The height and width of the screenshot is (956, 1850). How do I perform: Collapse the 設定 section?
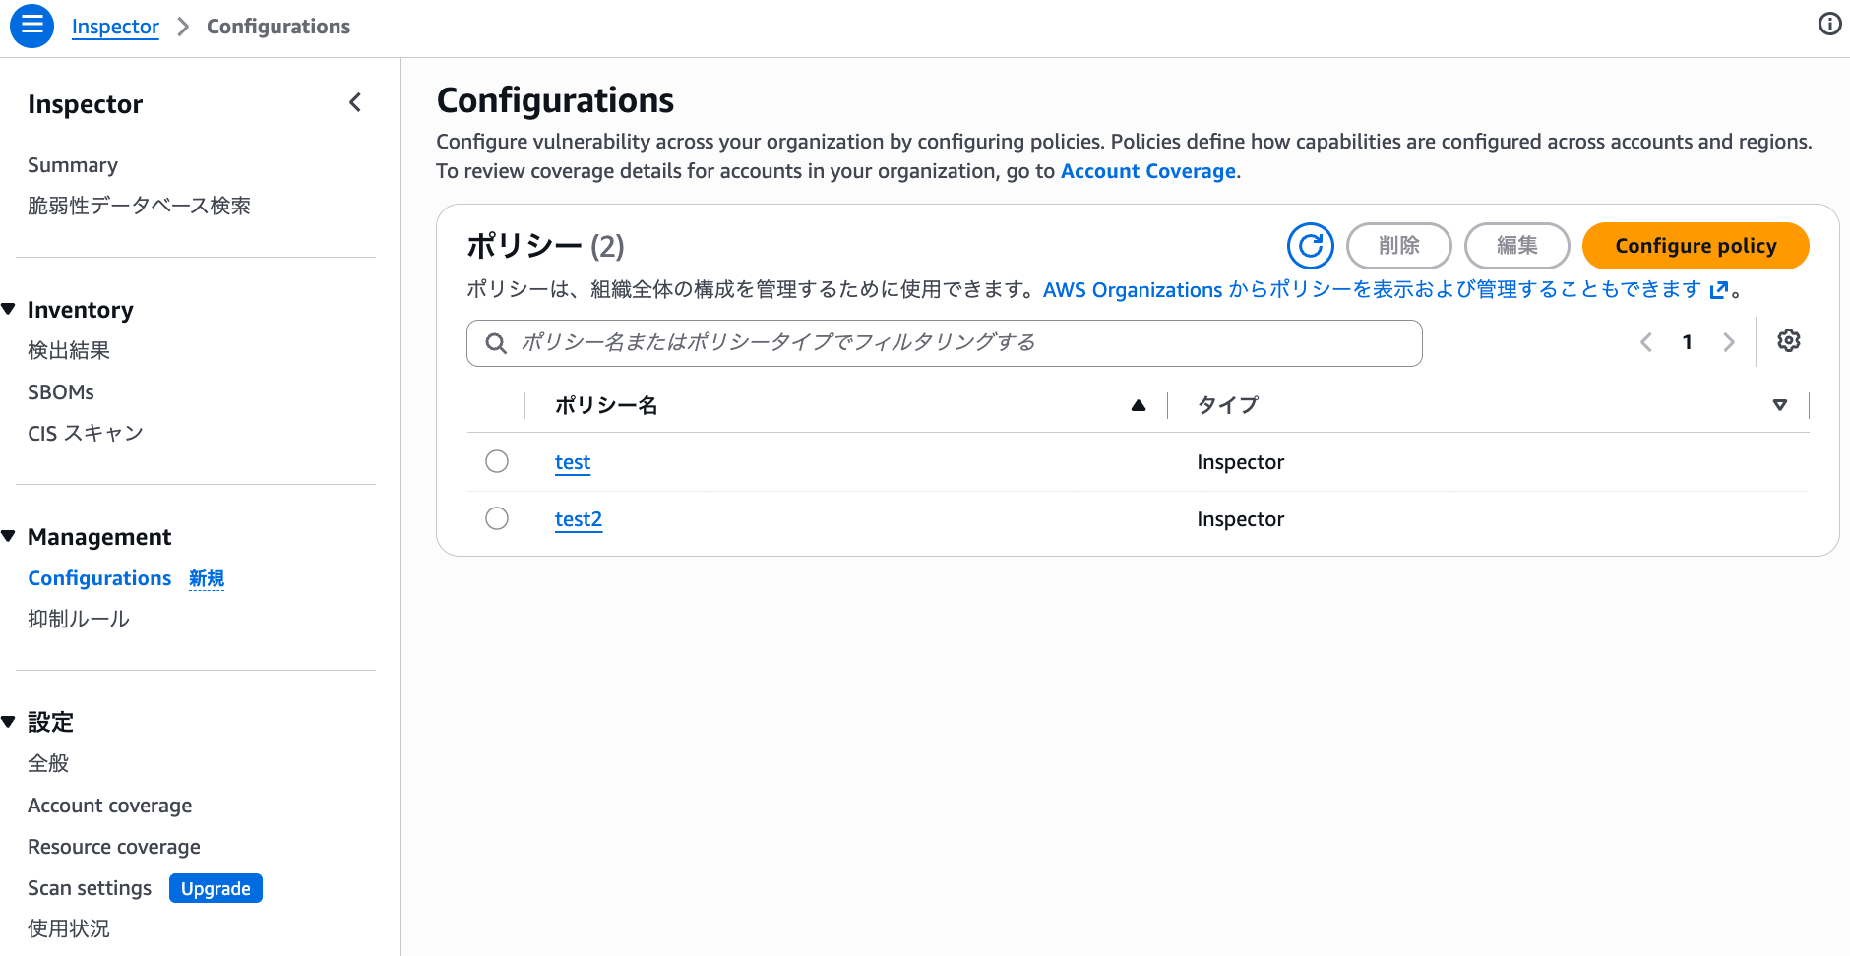coord(9,722)
